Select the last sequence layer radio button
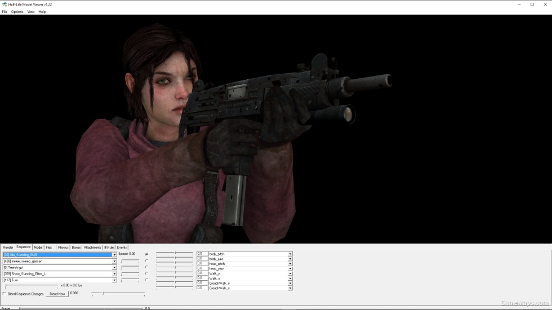This screenshot has width=552, height=310. (147, 280)
